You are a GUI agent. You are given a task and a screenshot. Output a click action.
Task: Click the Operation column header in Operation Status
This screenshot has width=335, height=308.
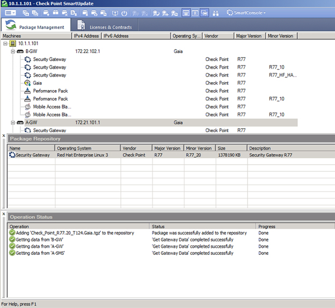[x=78, y=226]
